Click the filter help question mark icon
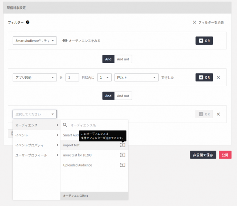This screenshot has width=237, height=206. (x=28, y=22)
